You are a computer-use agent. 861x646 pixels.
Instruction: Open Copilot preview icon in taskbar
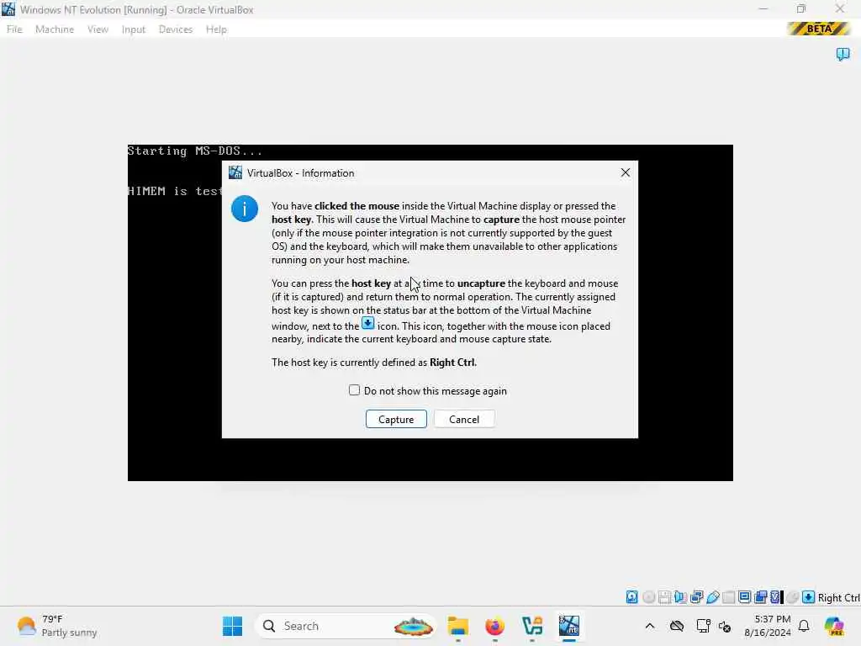tap(834, 626)
